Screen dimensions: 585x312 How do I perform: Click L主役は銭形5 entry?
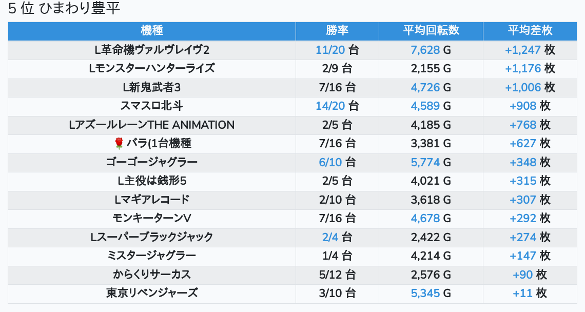coord(152,181)
